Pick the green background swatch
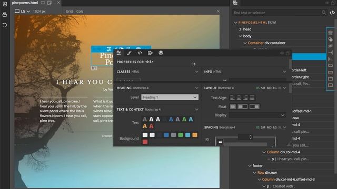This screenshot has height=189, width=337. click(x=181, y=135)
